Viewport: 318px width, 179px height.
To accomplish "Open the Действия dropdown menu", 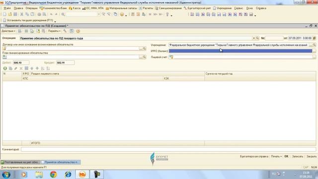I will tap(8, 31).
